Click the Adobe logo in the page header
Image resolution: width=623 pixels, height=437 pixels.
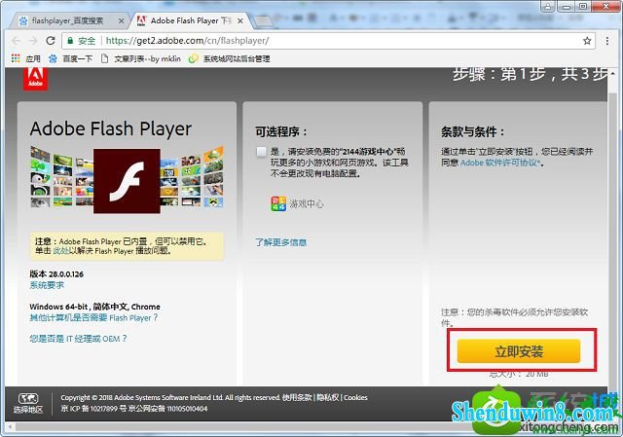click(x=35, y=79)
